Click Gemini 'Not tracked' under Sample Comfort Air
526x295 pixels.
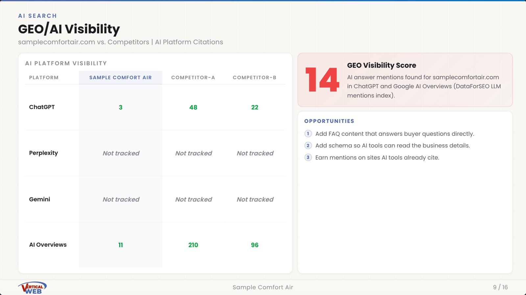(x=121, y=199)
